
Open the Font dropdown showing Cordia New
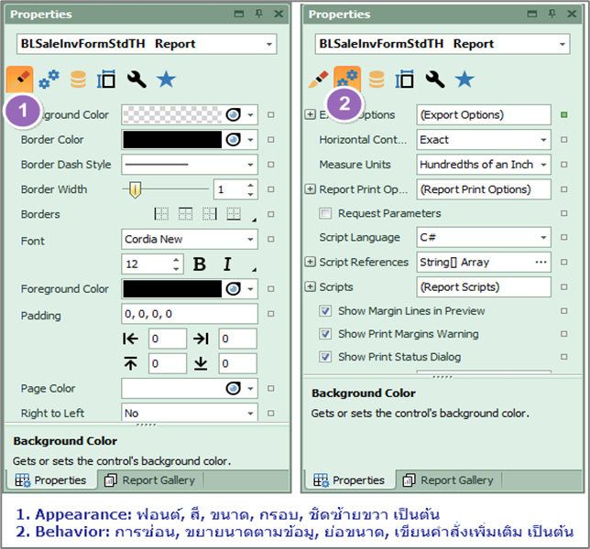pos(190,240)
